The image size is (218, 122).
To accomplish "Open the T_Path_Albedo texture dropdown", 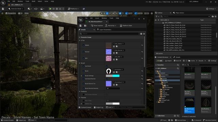I will [119, 44].
